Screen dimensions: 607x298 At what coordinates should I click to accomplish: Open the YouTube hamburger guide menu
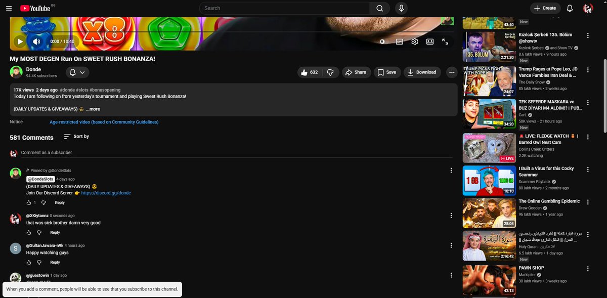9,8
